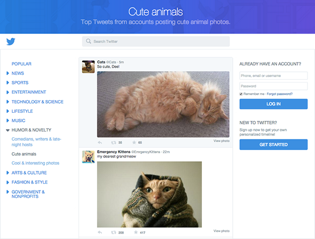315x239 pixels.
Task: Click the Twitter bird logo
Action: pyautogui.click(x=11, y=42)
